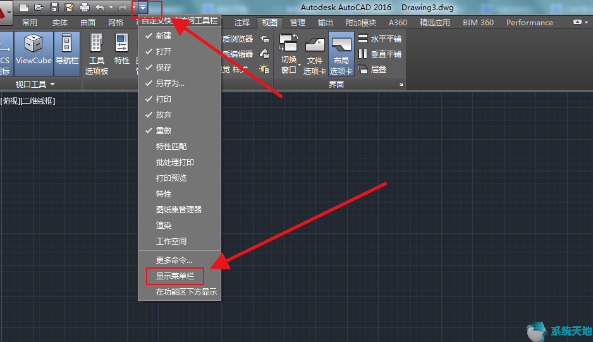
Task: Switch to the 精选应用 ribbon tab
Action: point(434,23)
